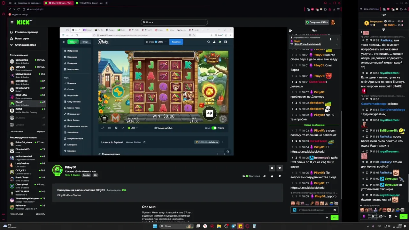409x230 pixels.
Task: Click the notification bell icon under stream
Action: click(272, 168)
